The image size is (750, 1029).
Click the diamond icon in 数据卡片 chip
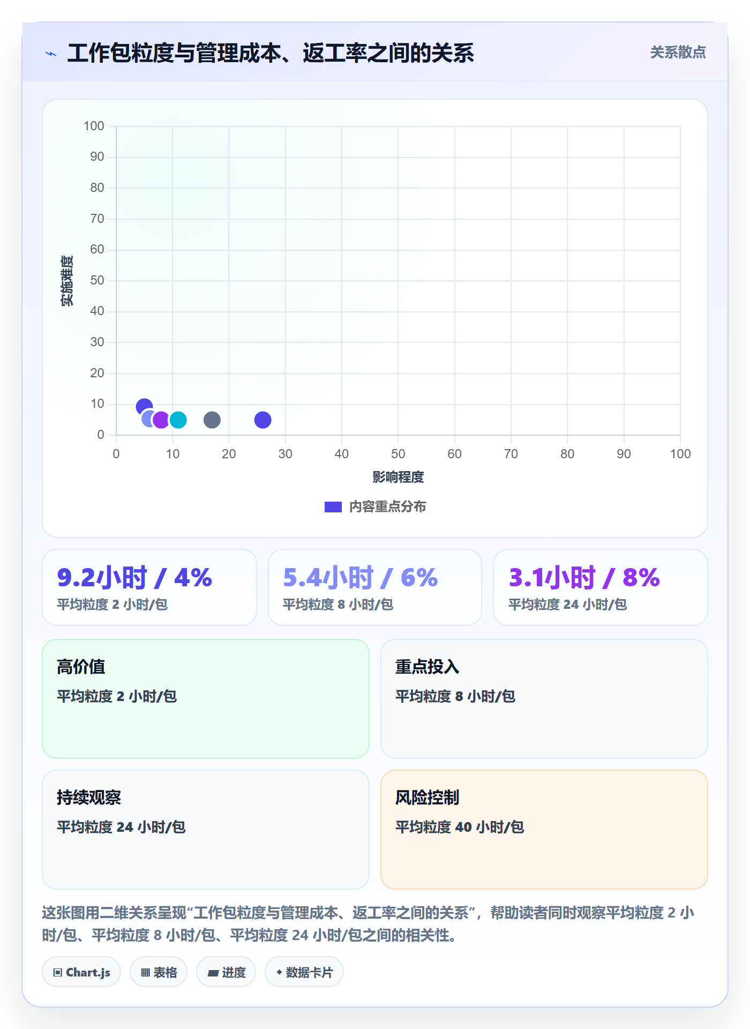point(279,972)
